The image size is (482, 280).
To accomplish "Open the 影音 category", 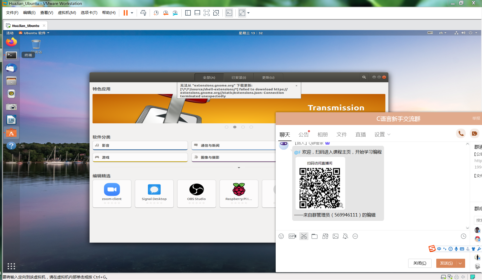I will pos(140,145).
